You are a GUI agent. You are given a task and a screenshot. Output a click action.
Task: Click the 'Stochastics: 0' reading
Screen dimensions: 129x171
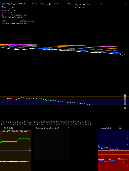click(x=7, y=13)
